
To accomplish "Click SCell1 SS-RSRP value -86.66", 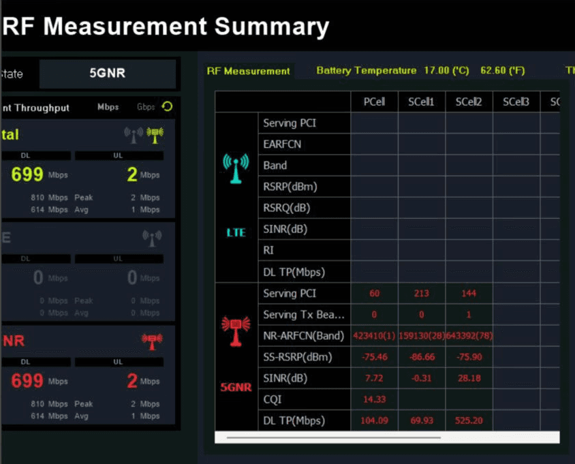I will coord(422,357).
